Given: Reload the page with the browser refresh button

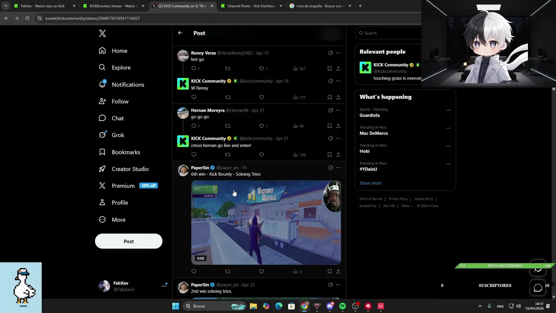Looking at the screenshot, I should (27, 18).
